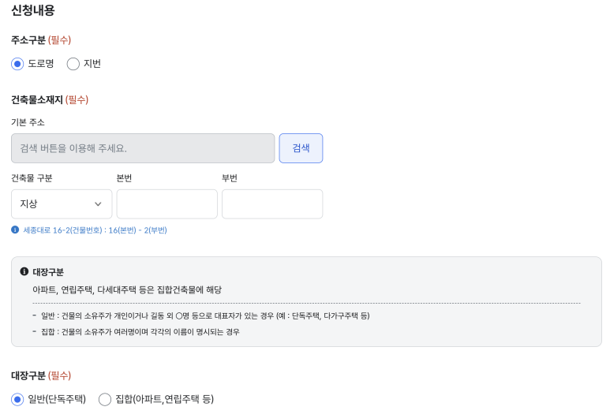Click the 기본 주소 field label
Image resolution: width=610 pixels, height=418 pixels.
click(28, 122)
